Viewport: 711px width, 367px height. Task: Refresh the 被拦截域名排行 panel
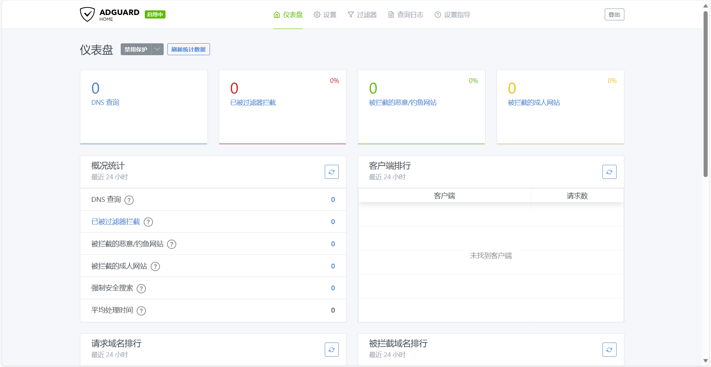(609, 350)
